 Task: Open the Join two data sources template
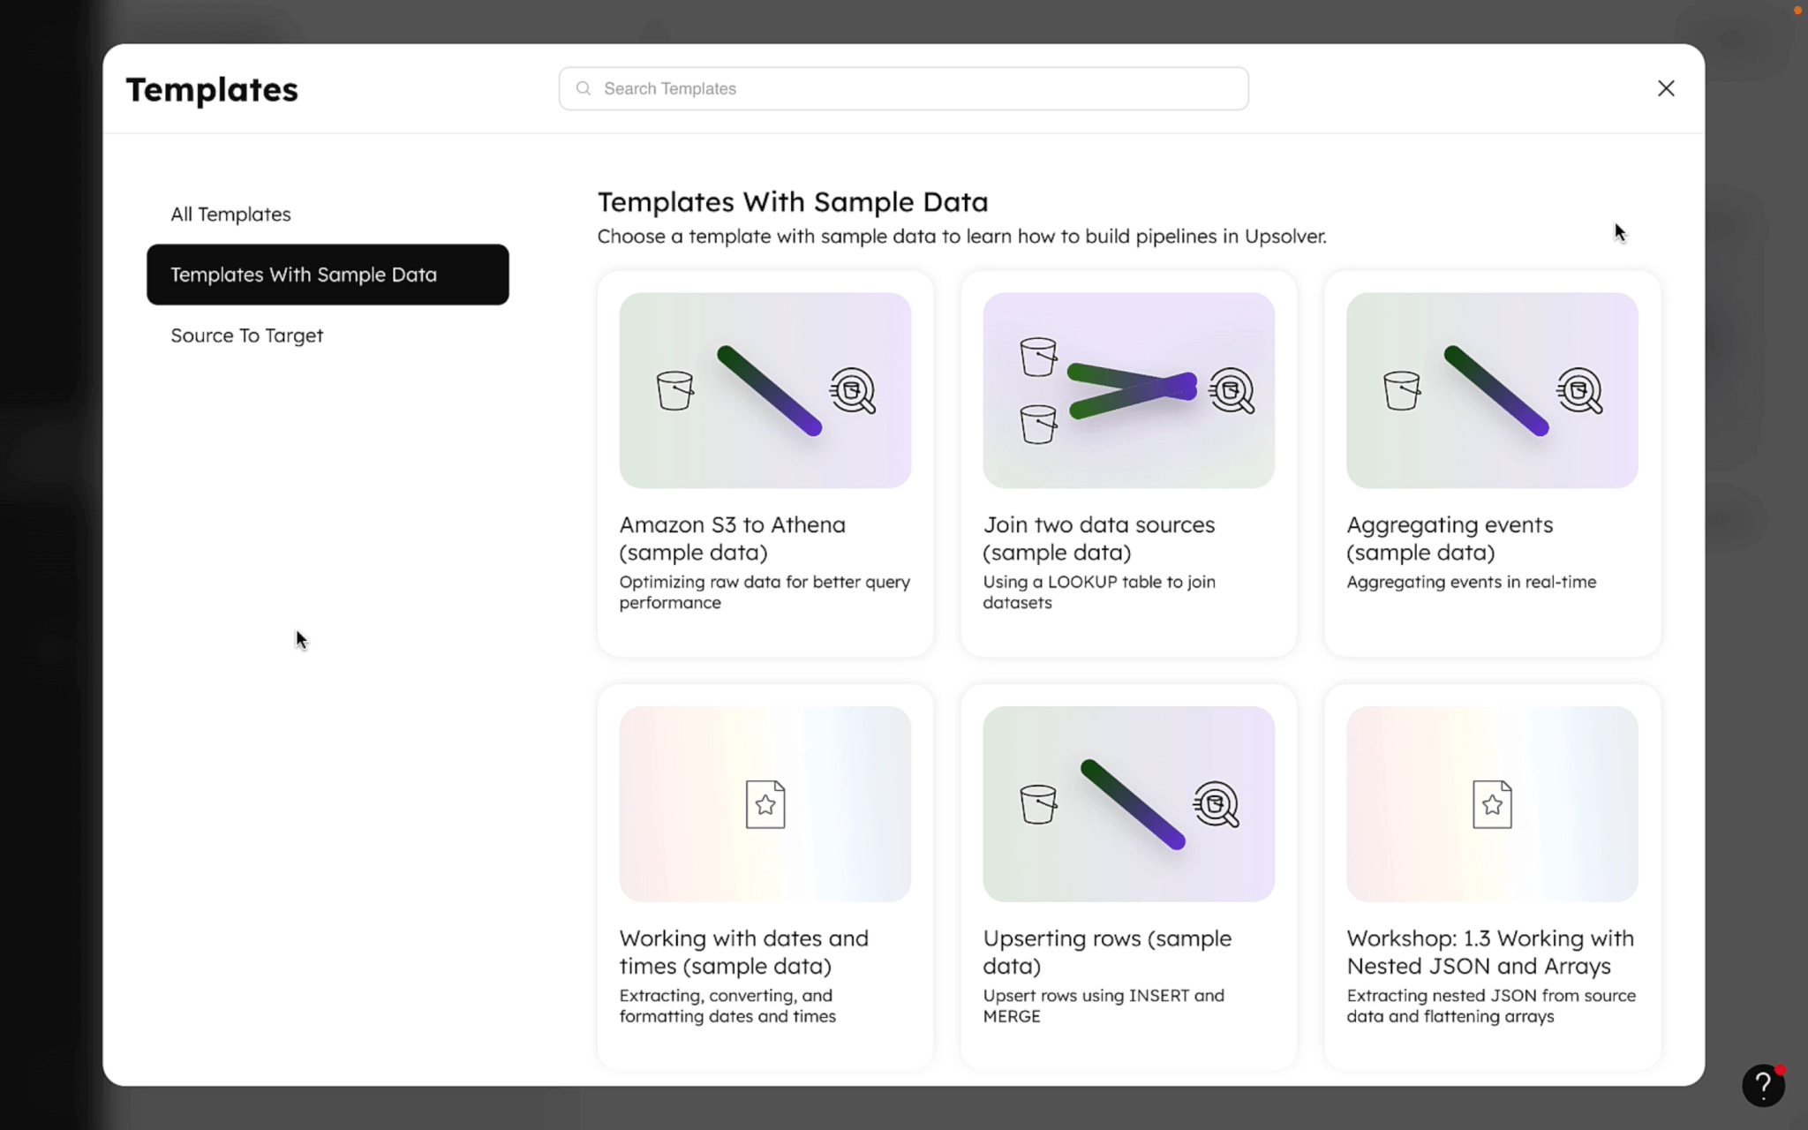tap(1099, 539)
